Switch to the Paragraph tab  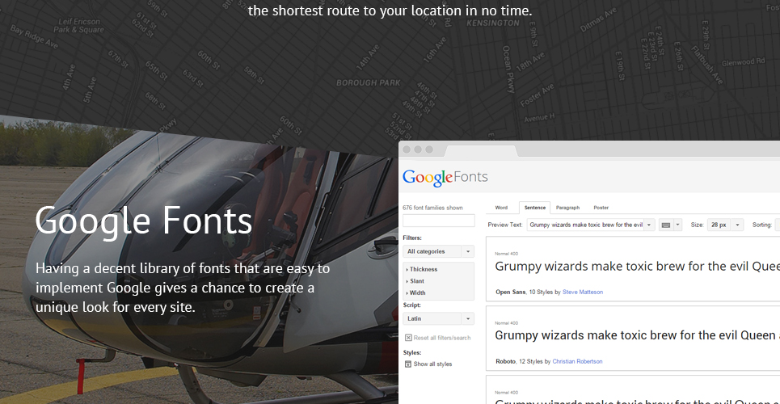[x=567, y=208]
